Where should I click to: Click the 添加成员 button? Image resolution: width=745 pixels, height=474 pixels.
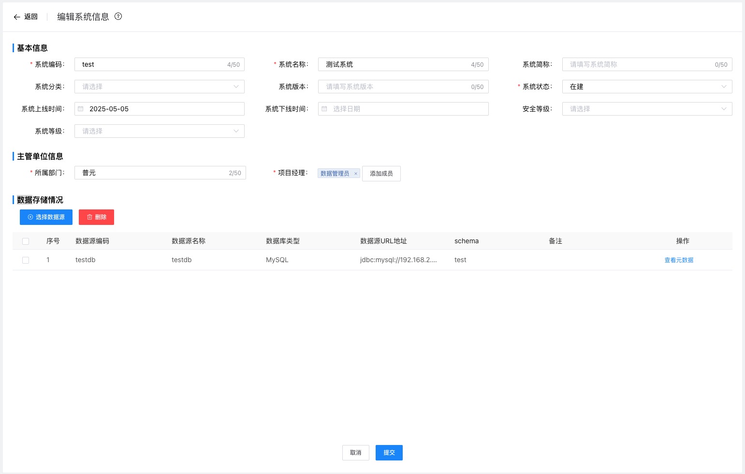(381, 173)
